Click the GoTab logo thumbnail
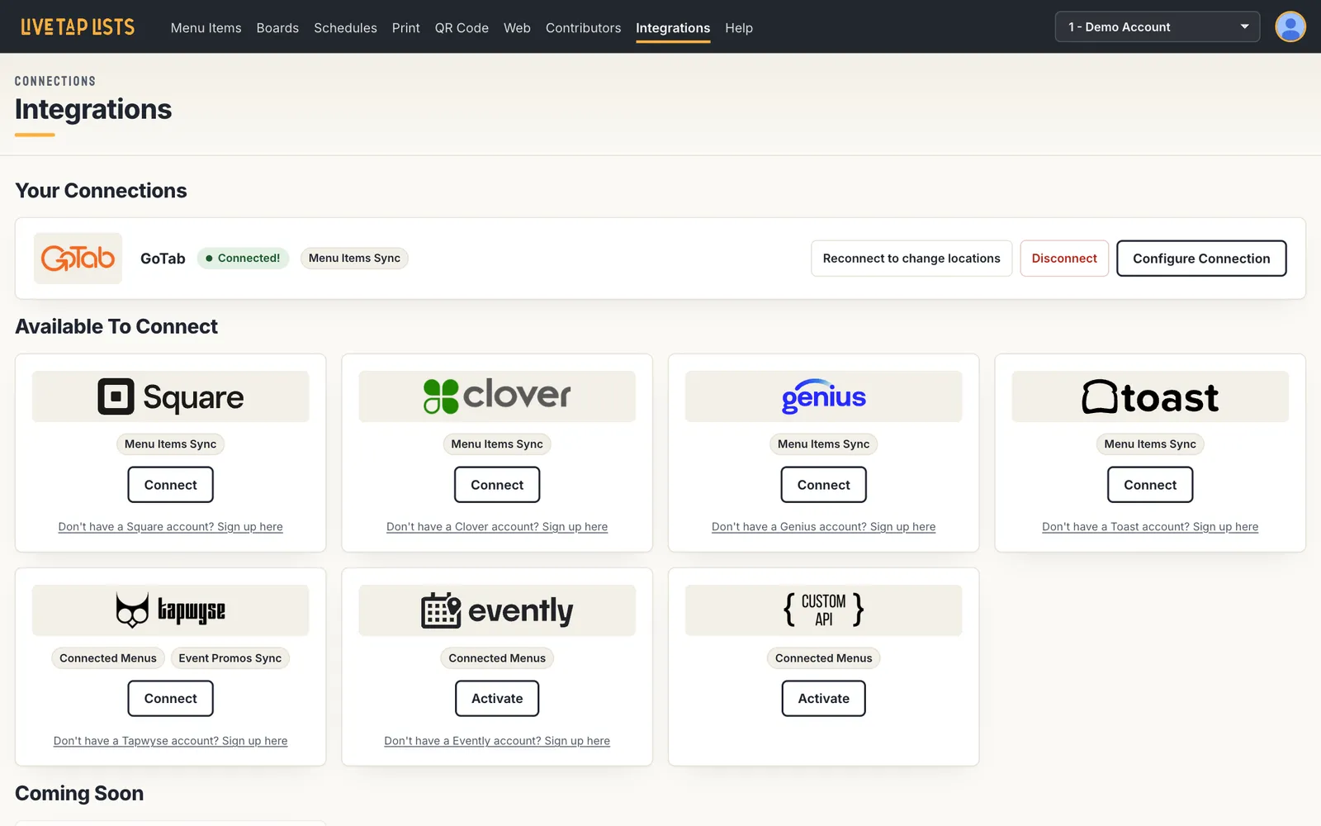This screenshot has height=826, width=1321. pyautogui.click(x=78, y=259)
